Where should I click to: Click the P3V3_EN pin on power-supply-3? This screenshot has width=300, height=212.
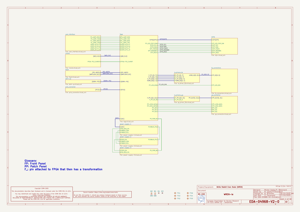124,151
